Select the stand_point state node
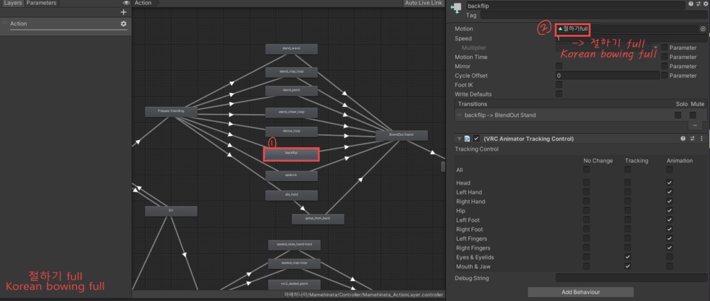 click(291, 91)
